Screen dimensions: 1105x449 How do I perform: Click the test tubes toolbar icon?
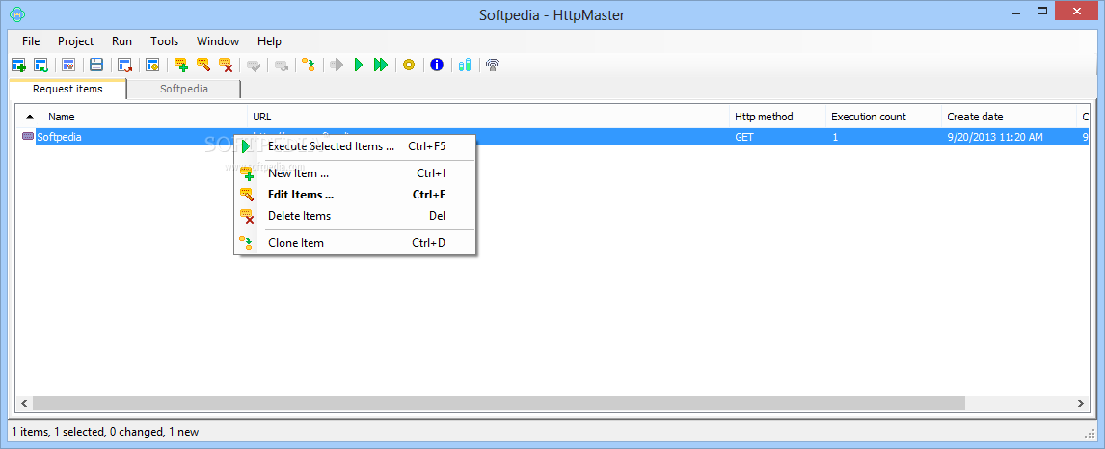pyautogui.click(x=464, y=65)
